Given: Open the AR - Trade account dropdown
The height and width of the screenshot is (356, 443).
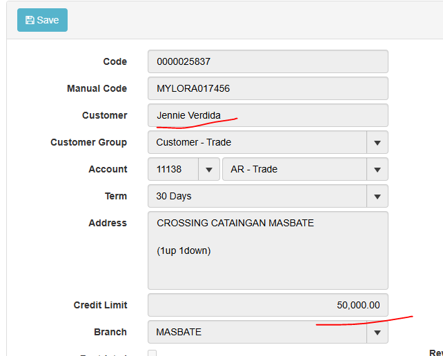Looking at the screenshot, I should point(377,170).
